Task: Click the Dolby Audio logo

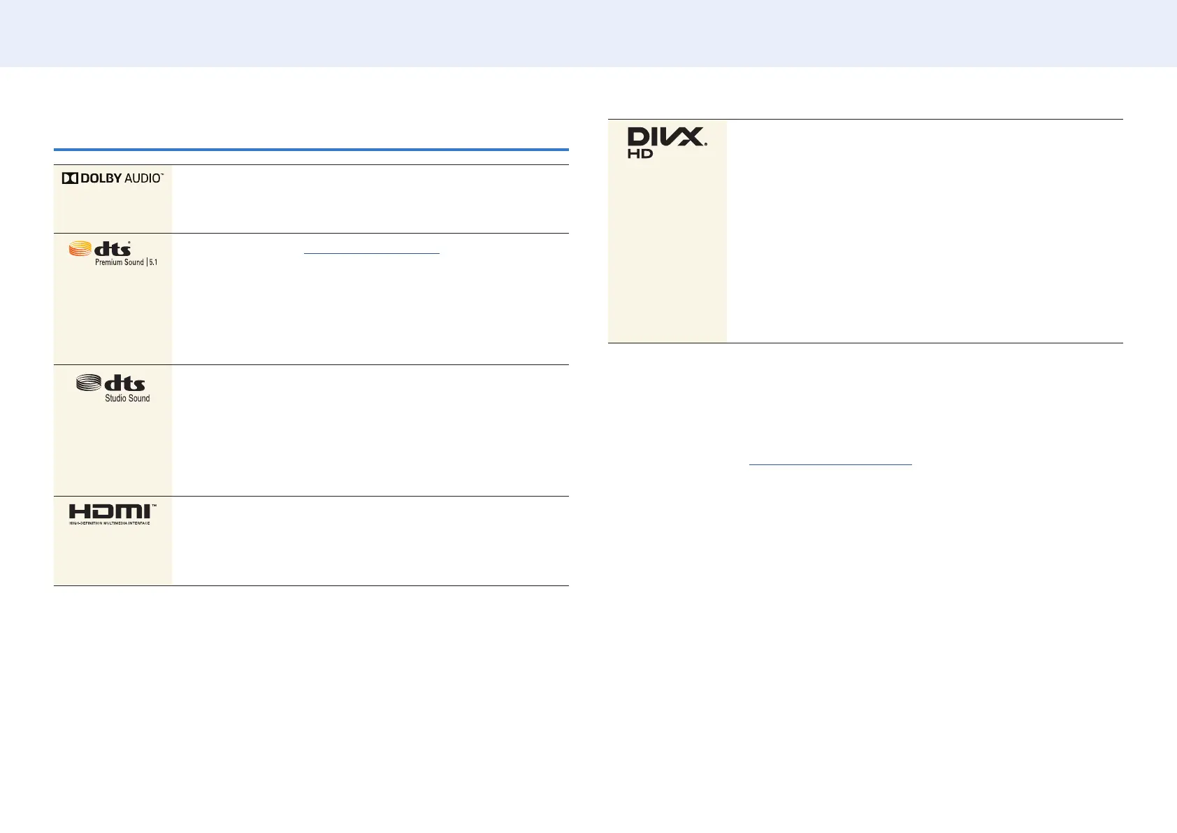Action: [x=113, y=178]
